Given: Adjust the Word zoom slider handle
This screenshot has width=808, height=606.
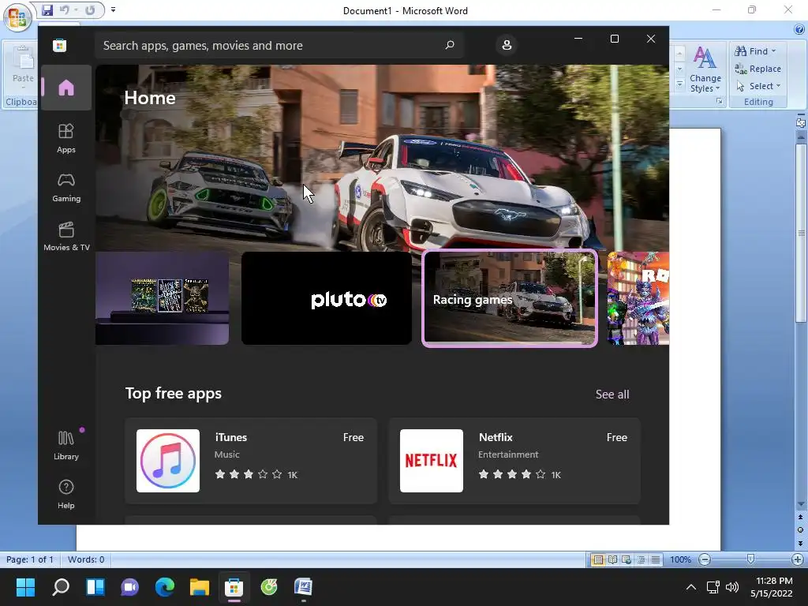Looking at the screenshot, I should click(x=751, y=559).
